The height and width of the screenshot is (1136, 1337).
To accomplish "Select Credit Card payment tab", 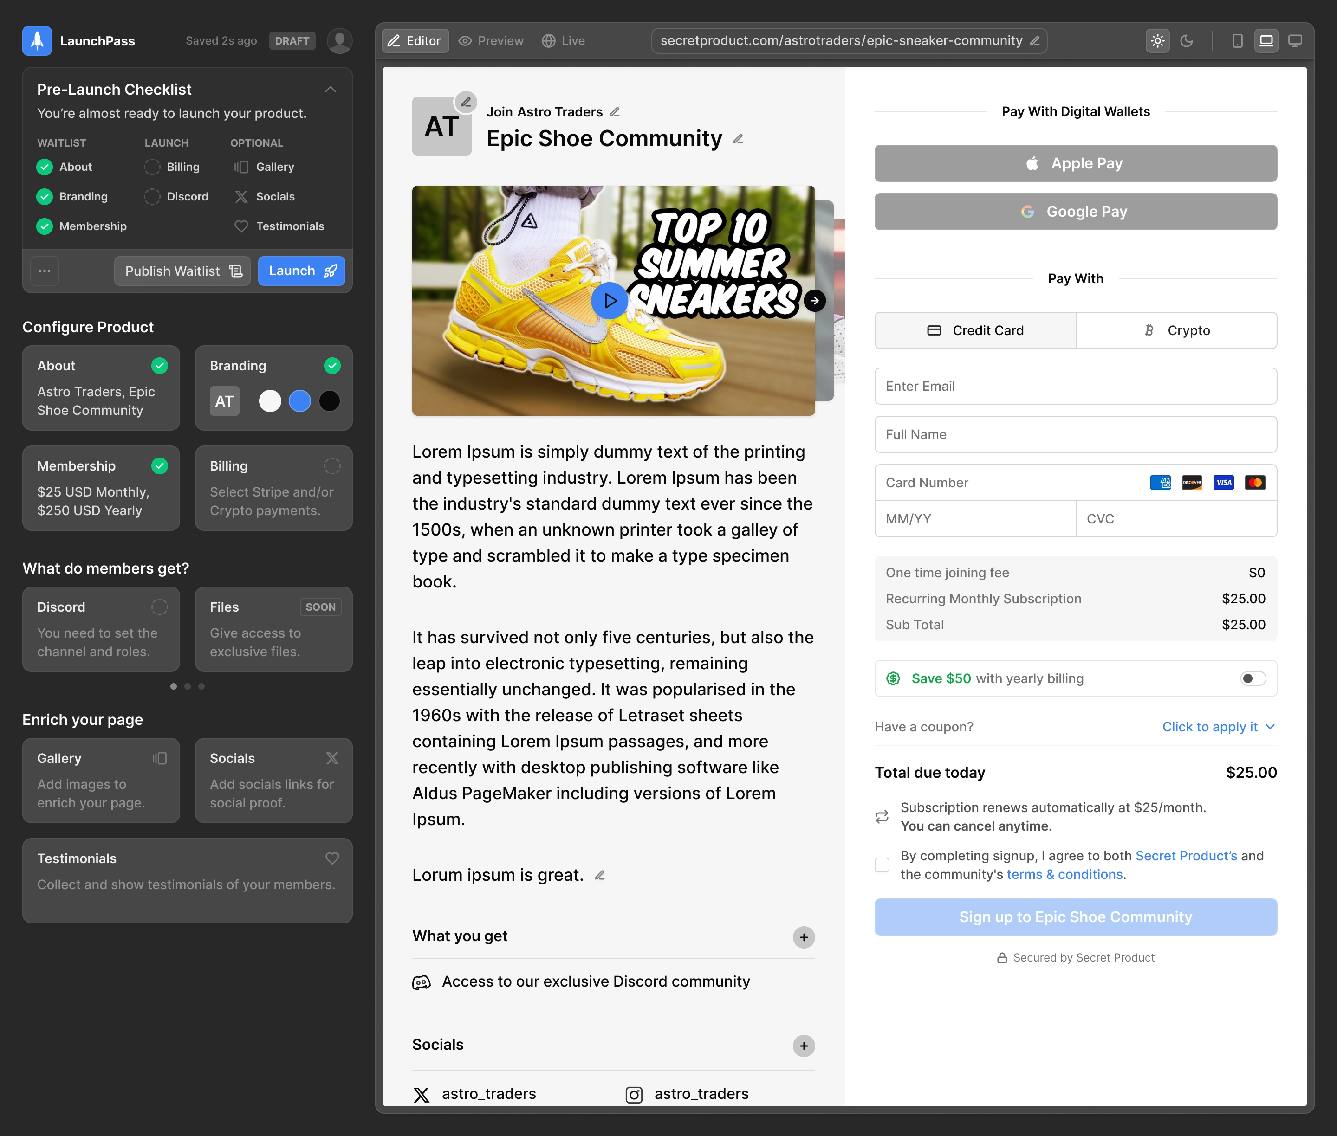I will click(x=975, y=331).
